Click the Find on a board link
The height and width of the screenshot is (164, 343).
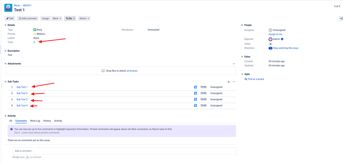click(x=256, y=79)
